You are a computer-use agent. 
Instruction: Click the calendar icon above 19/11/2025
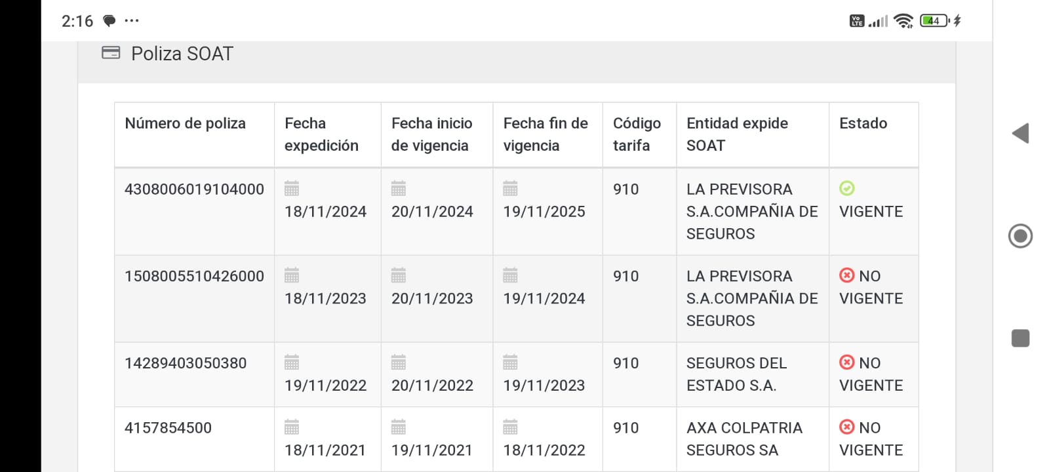click(510, 189)
